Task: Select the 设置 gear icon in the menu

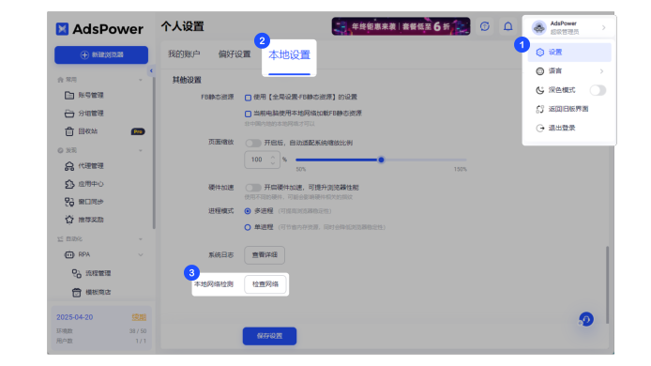Action: pos(539,53)
